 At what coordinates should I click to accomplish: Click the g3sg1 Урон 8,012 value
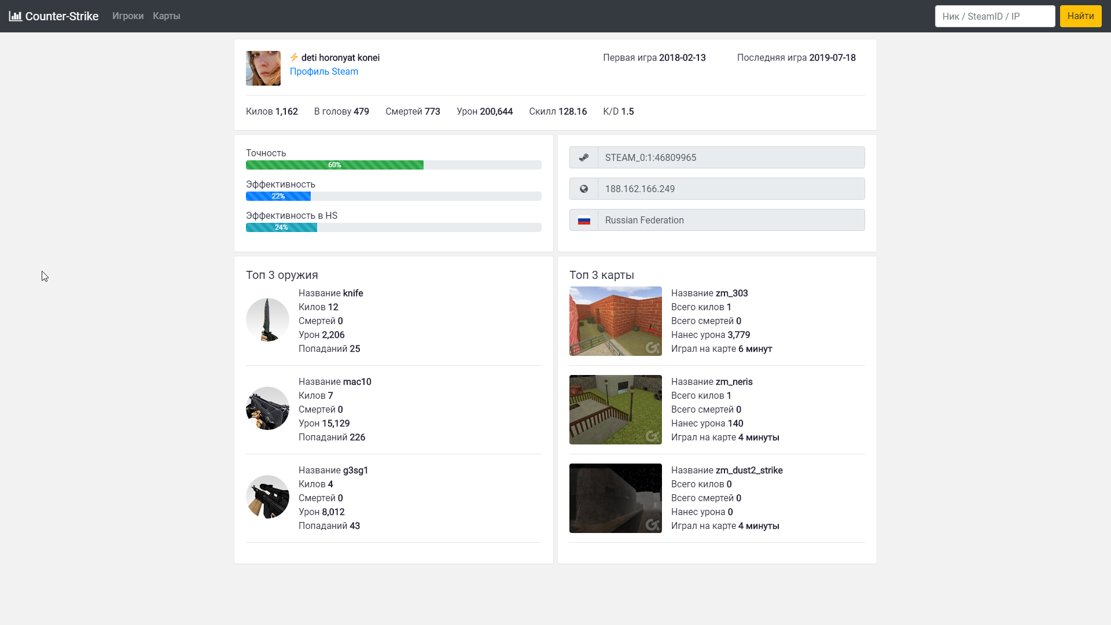322,512
